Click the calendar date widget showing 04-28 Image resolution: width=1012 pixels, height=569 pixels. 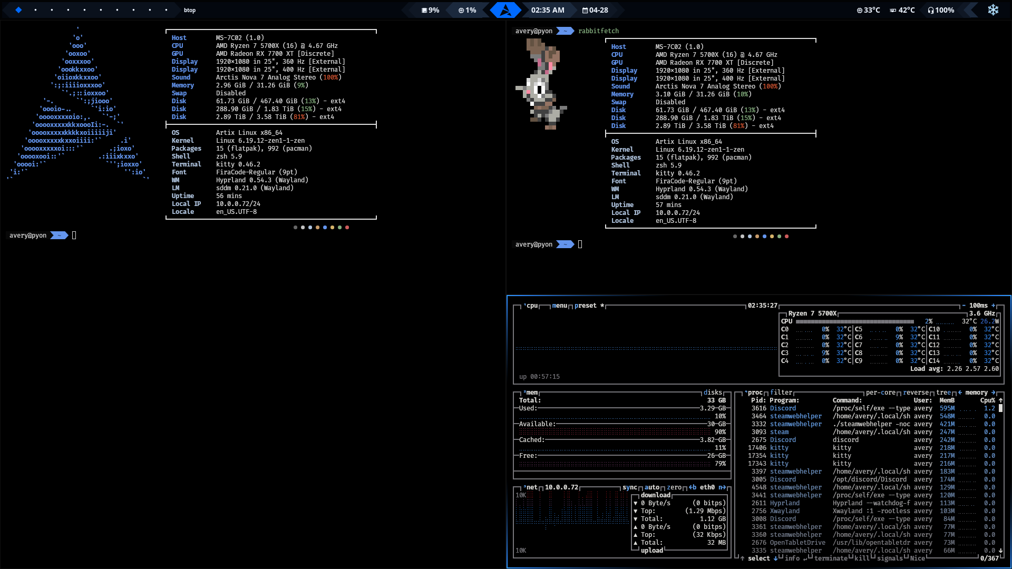[x=595, y=10]
